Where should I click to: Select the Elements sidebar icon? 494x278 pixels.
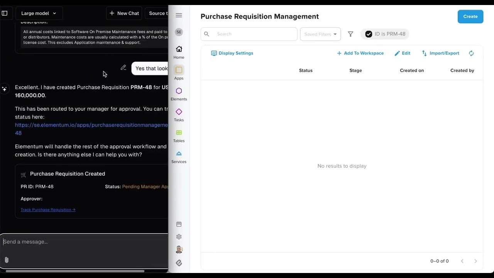(179, 93)
